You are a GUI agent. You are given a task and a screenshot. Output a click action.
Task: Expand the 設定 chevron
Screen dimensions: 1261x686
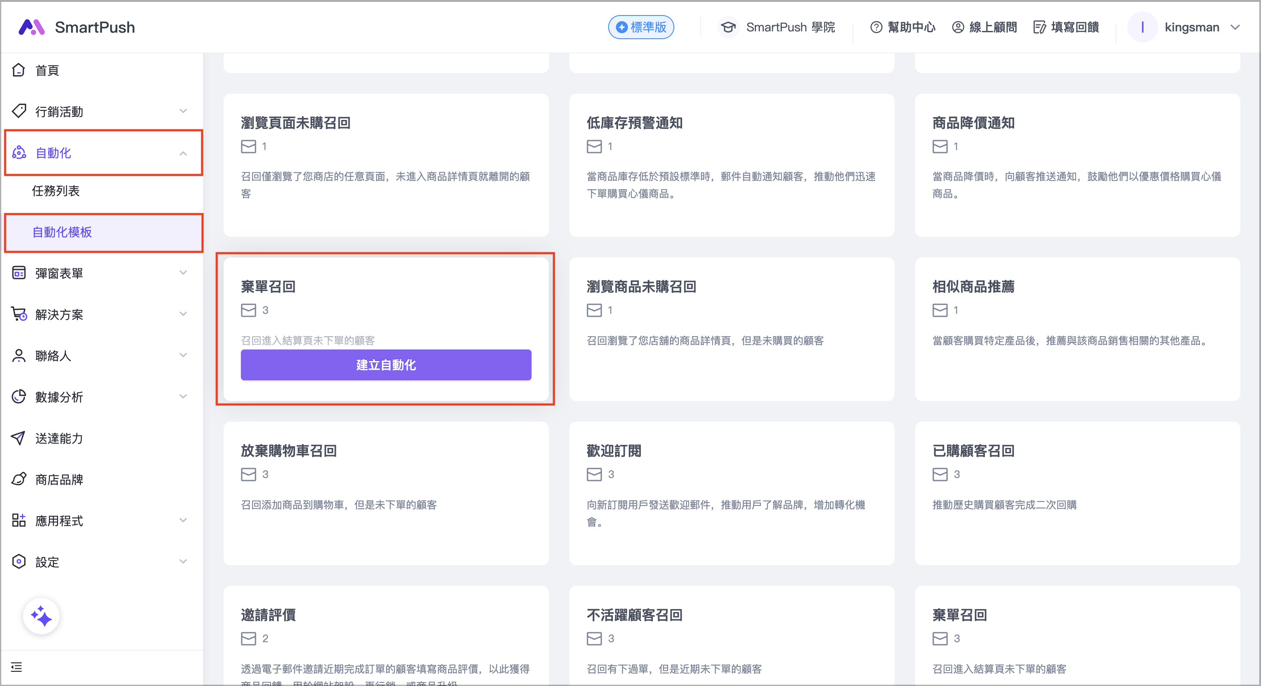click(x=183, y=561)
